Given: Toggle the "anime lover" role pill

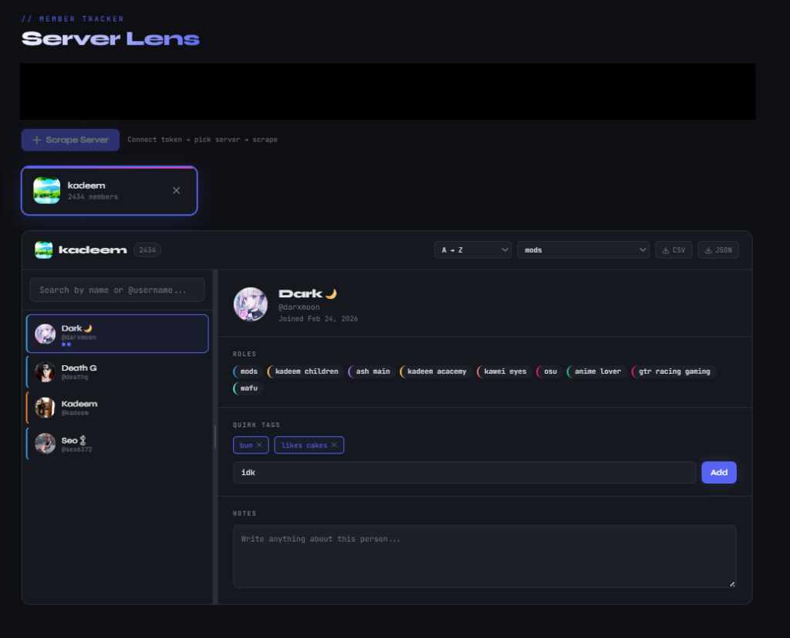Looking at the screenshot, I should pos(598,372).
